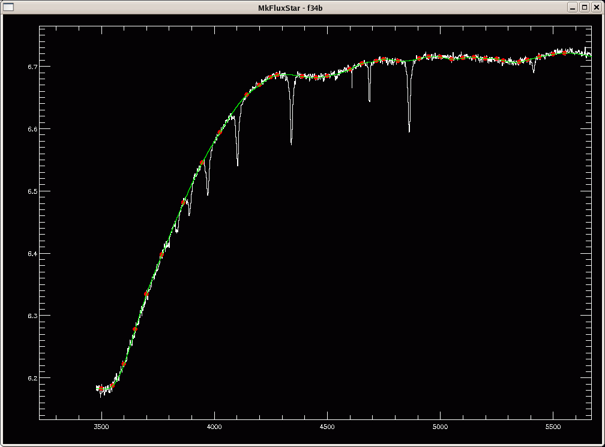Open the window menu icon in title bar
605x447 pixels.
7,7
